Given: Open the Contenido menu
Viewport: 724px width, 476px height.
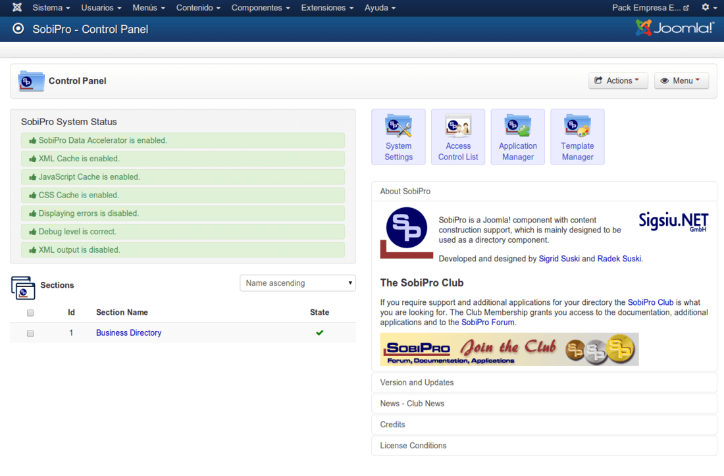Looking at the screenshot, I should coord(198,8).
